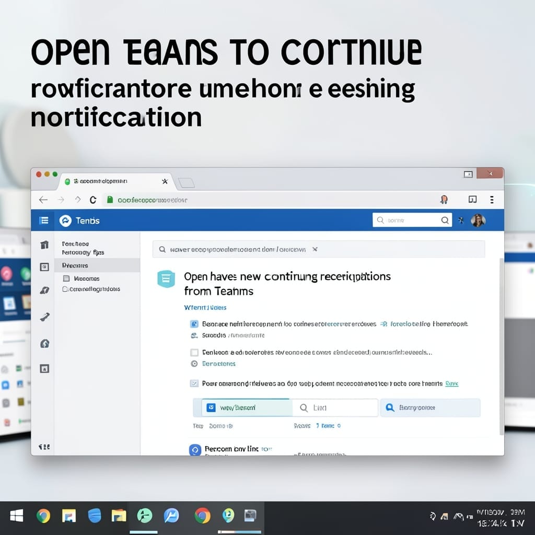Viewport: 535px width, 535px height.
Task: Select the radio button next to "Uero ctones"
Action: (x=194, y=364)
